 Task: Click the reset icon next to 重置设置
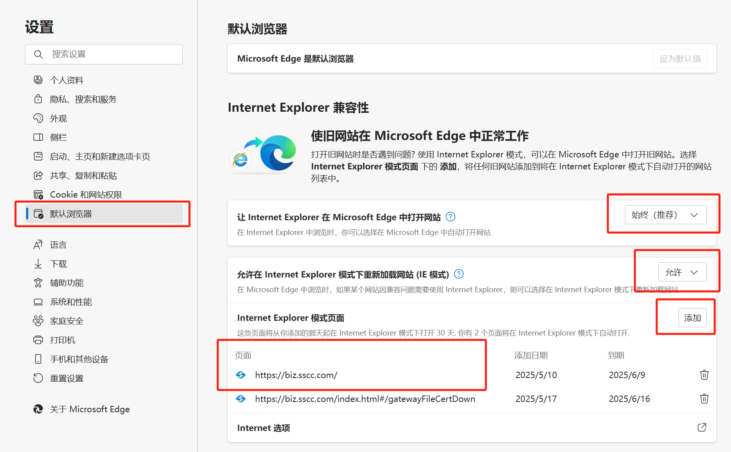(x=38, y=378)
